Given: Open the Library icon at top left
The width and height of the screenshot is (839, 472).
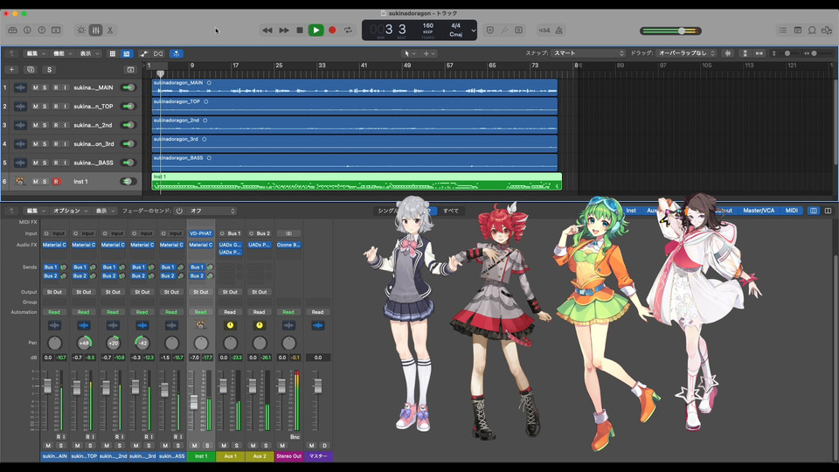Looking at the screenshot, I should (x=11, y=30).
